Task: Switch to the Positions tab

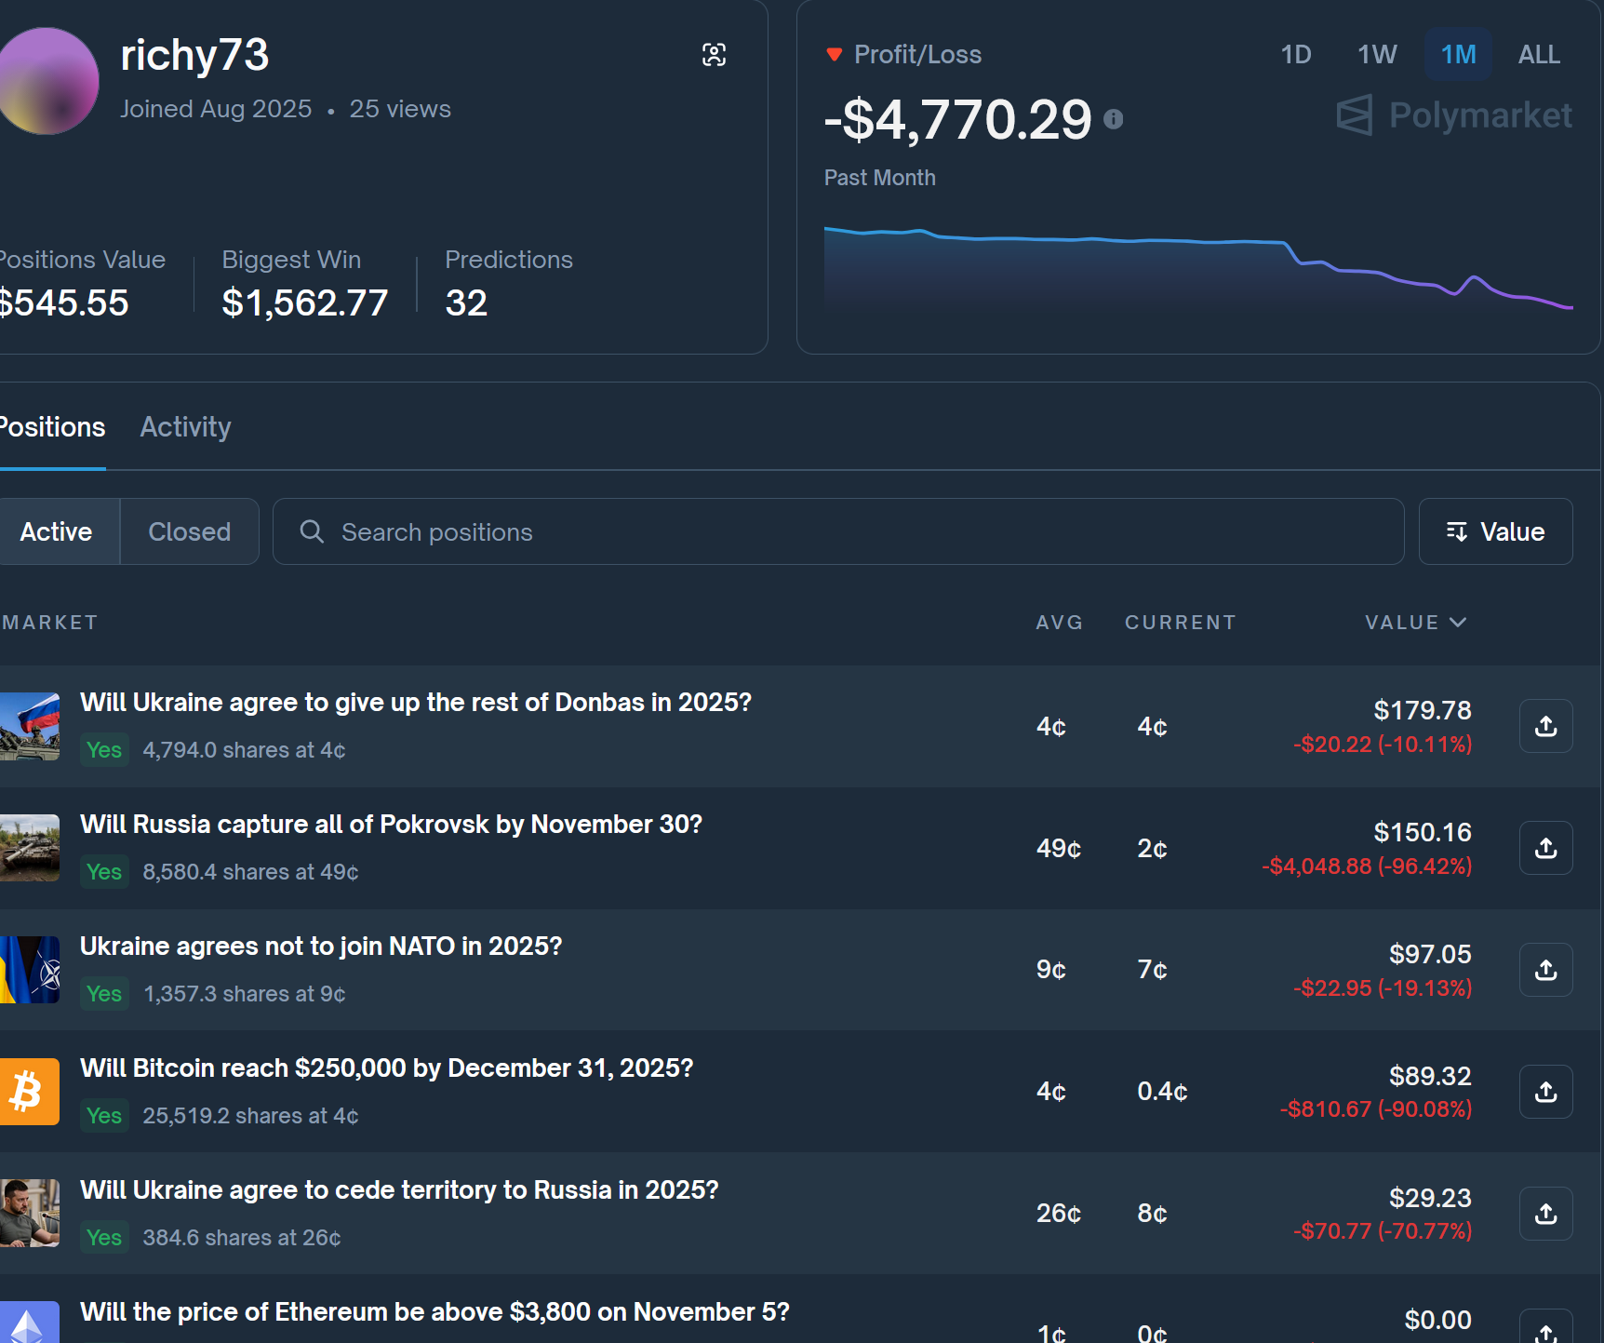Action: pyautogui.click(x=52, y=427)
